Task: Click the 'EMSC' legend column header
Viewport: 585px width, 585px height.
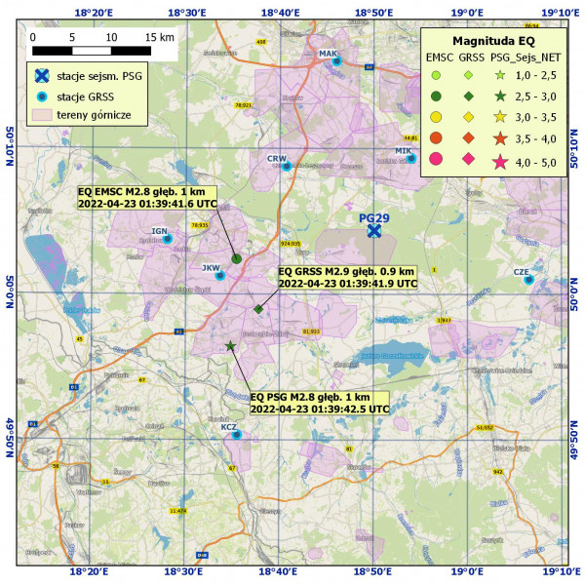Action: coord(440,58)
